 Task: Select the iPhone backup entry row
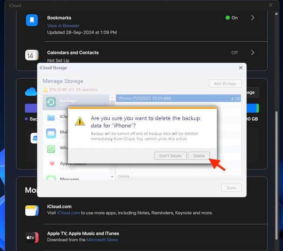(x=178, y=98)
